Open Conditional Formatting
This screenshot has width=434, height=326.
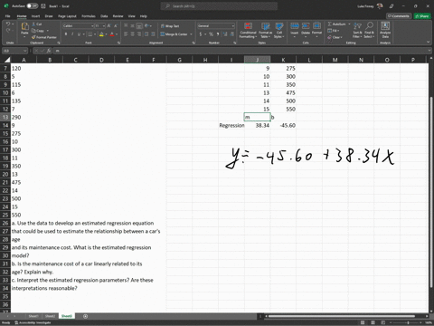pos(248,30)
